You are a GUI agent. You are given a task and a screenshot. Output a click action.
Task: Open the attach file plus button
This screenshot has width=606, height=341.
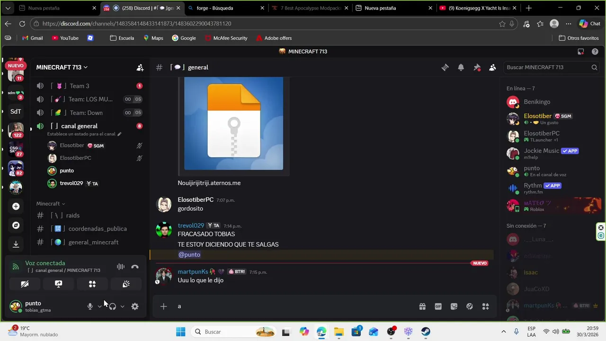point(163,306)
